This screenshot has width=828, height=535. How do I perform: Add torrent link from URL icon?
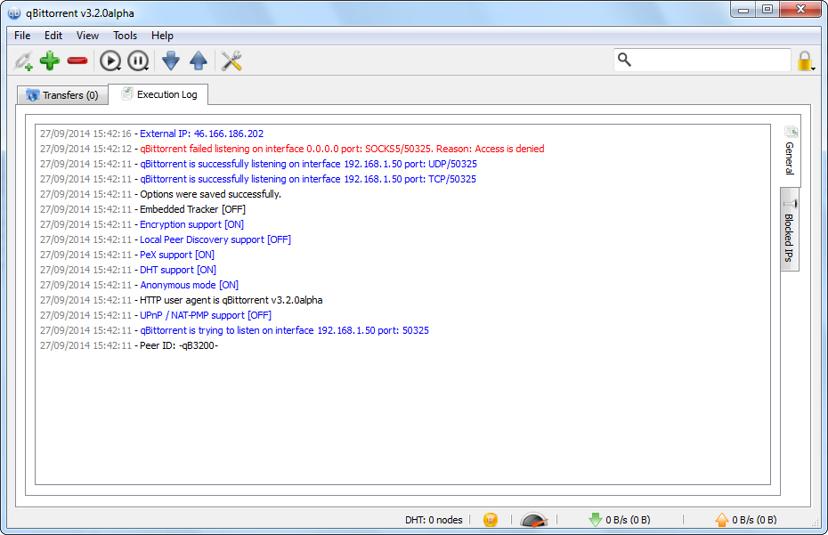click(x=23, y=61)
